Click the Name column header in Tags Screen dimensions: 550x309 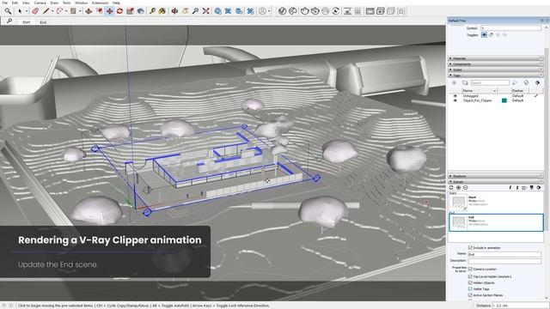pos(480,91)
